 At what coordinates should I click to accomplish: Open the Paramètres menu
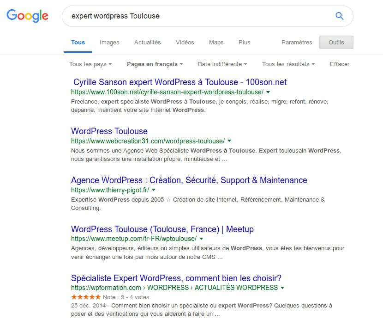[x=297, y=42]
